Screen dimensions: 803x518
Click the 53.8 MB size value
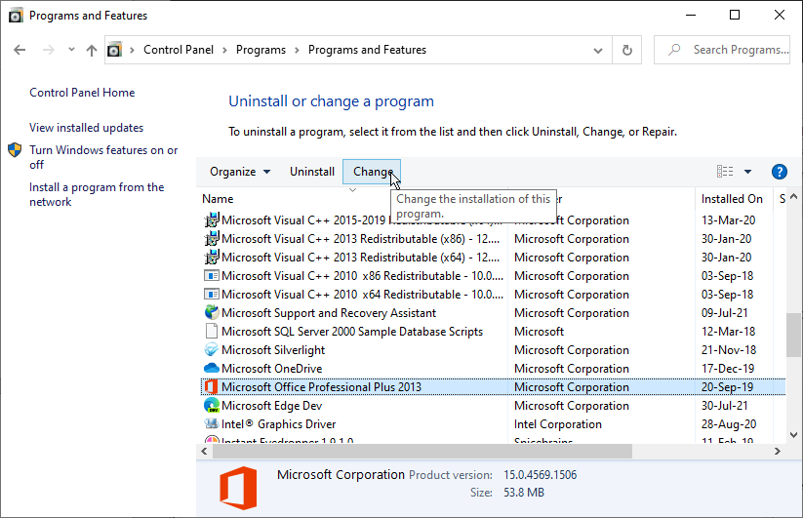pos(523,493)
